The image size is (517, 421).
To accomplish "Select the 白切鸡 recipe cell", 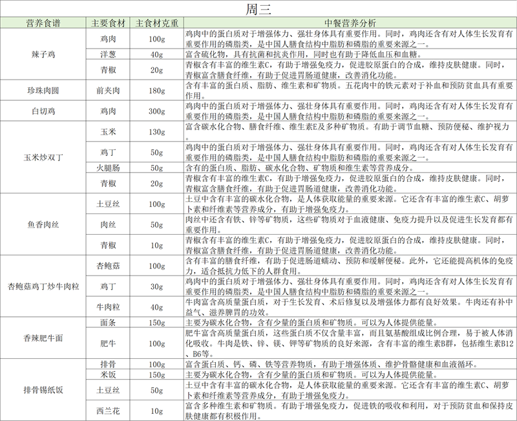I will (43, 111).
